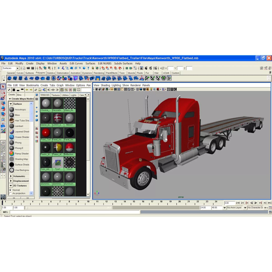The image size is (272, 272).
Task: Choose the Paint Selection tool
Action: (x=3, y=98)
